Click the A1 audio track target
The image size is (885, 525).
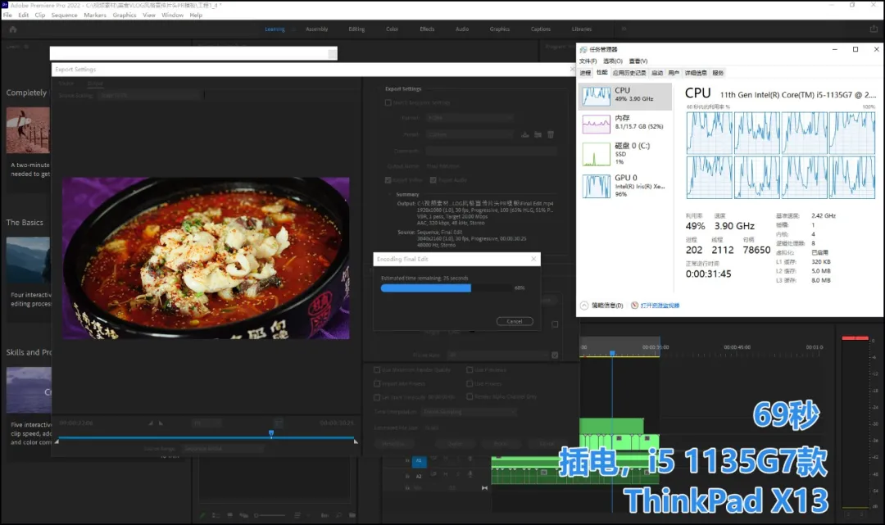(x=419, y=461)
